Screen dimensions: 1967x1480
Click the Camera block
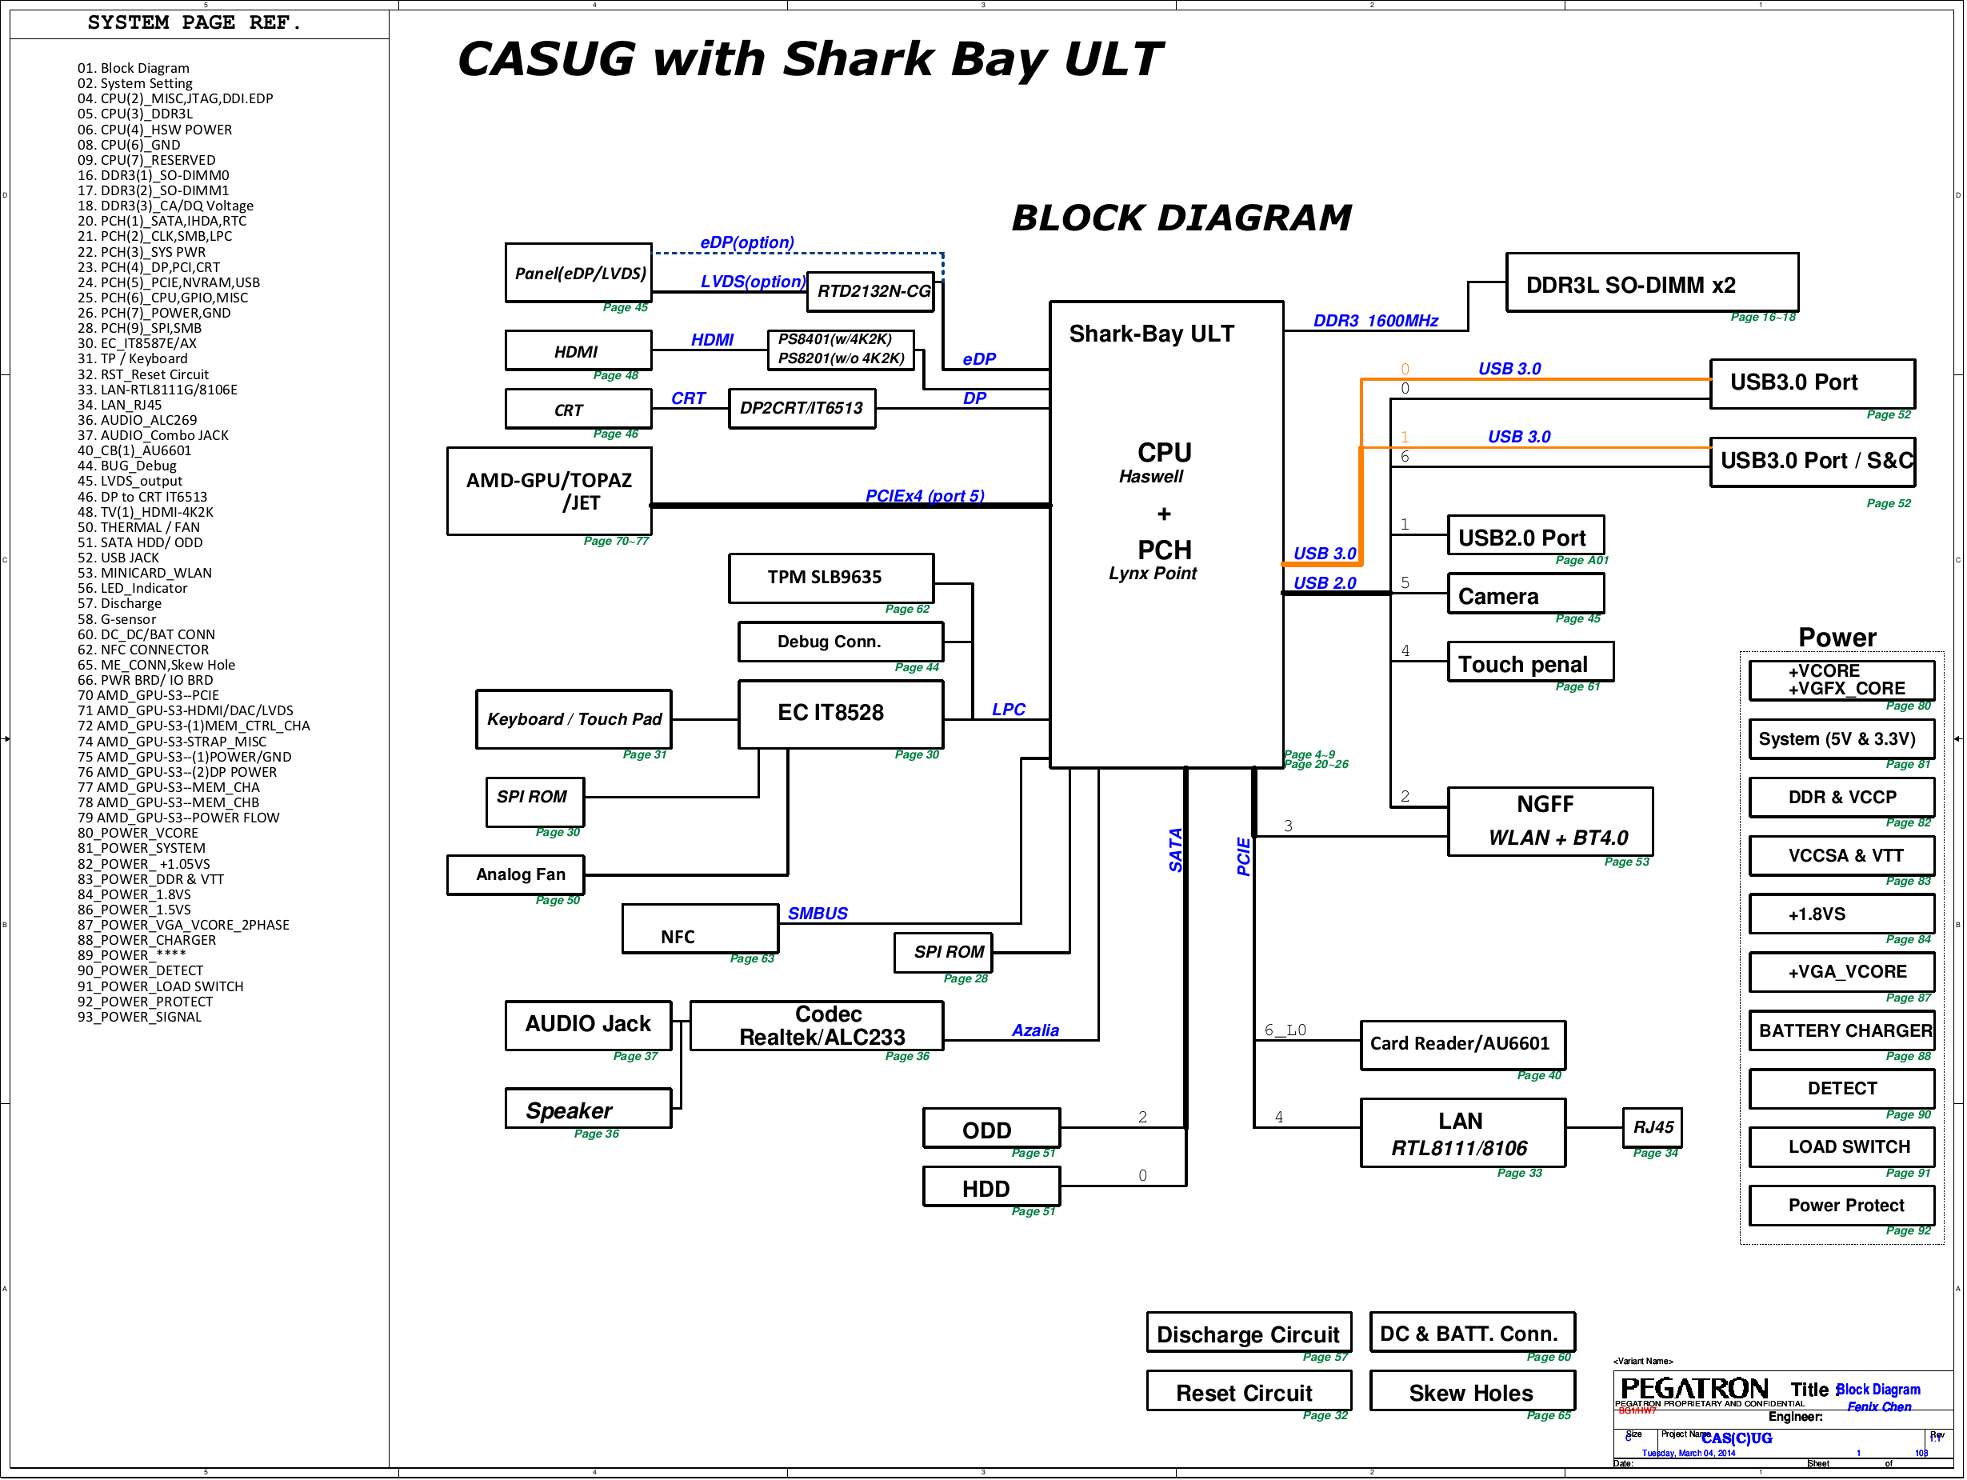[x=1526, y=595]
